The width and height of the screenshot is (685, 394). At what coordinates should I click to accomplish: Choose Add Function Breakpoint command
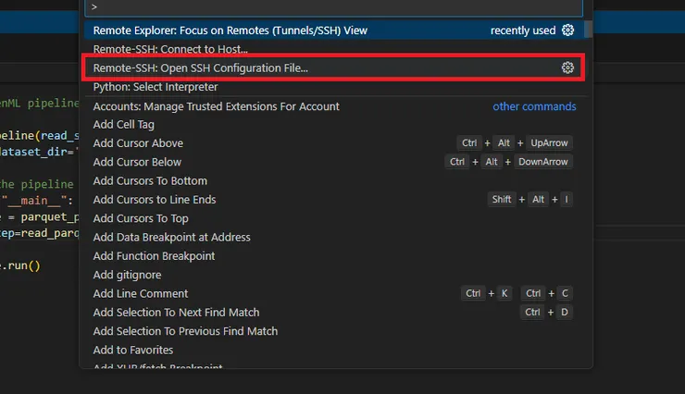tap(334, 255)
